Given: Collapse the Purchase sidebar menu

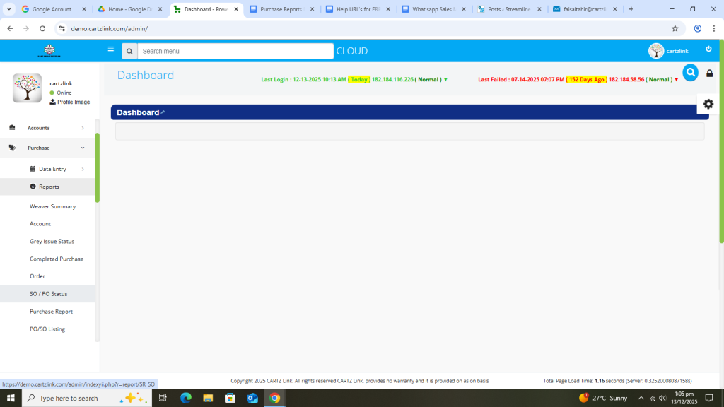Looking at the screenshot, I should pyautogui.click(x=47, y=148).
